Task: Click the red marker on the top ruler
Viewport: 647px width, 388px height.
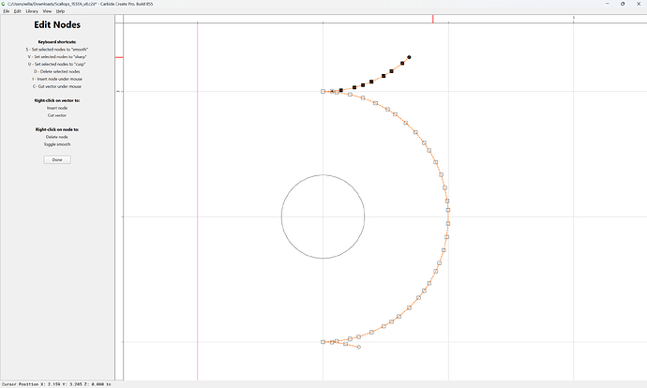Action: (x=433, y=19)
